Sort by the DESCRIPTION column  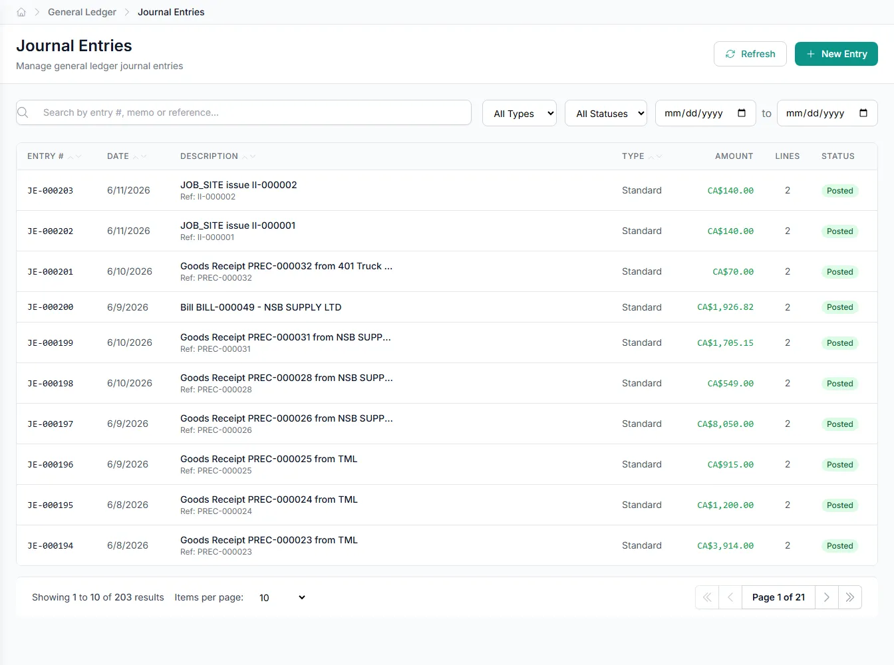218,156
